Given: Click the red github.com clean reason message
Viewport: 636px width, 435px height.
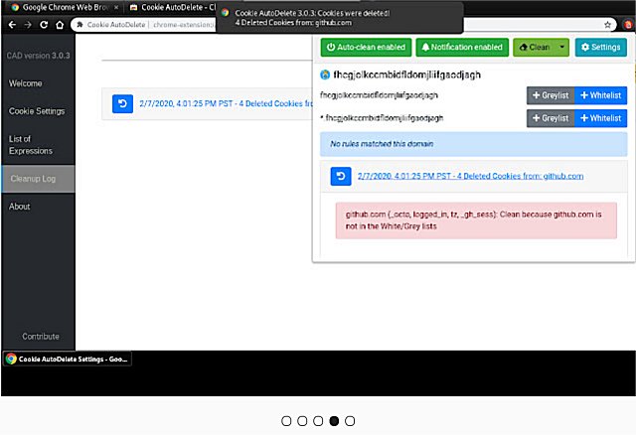Looking at the screenshot, I should (x=476, y=220).
